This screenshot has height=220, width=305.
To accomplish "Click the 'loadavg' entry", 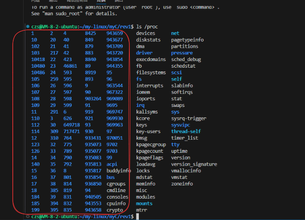I will pyautogui.click(x=145, y=164).
